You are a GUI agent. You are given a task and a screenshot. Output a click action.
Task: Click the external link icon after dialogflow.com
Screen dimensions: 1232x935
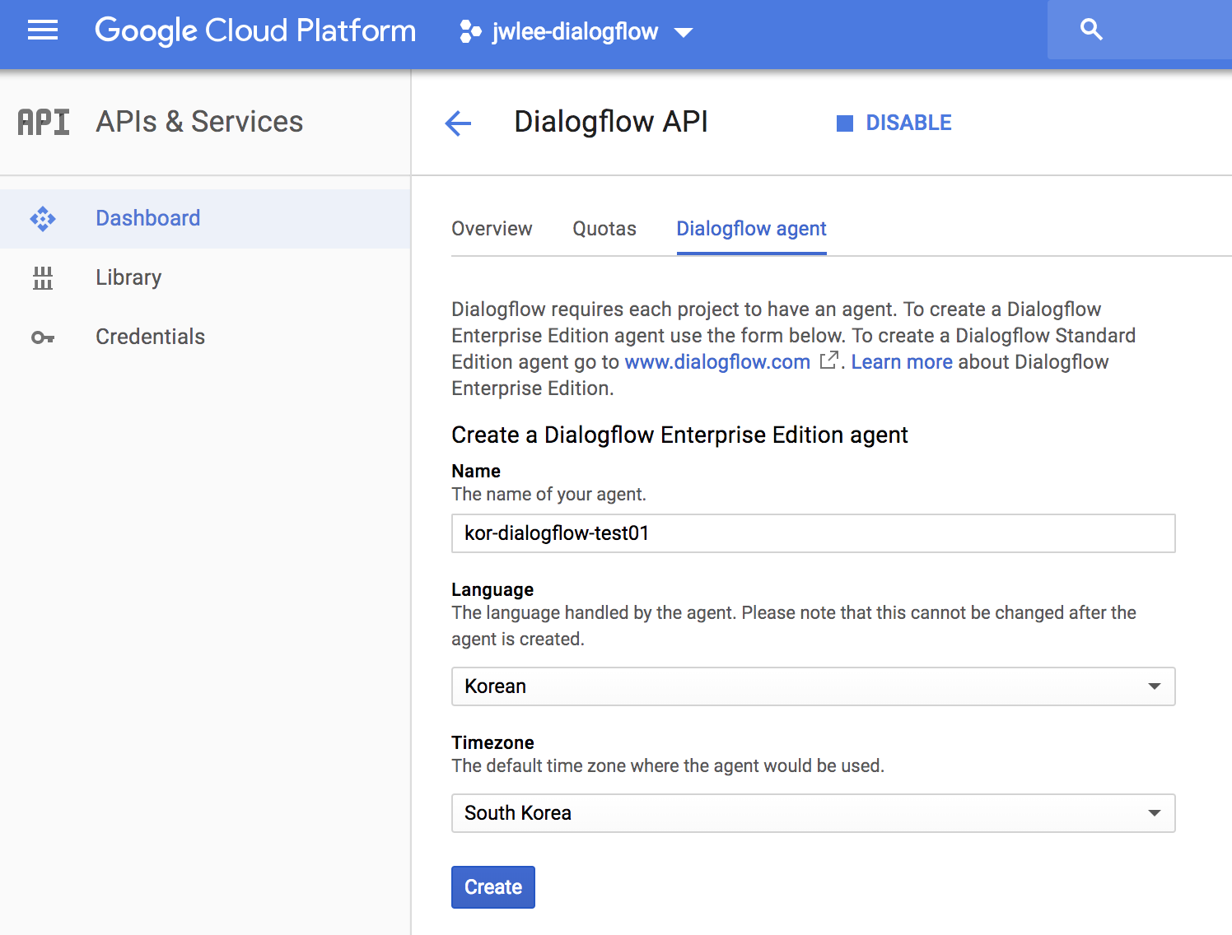pos(829,361)
